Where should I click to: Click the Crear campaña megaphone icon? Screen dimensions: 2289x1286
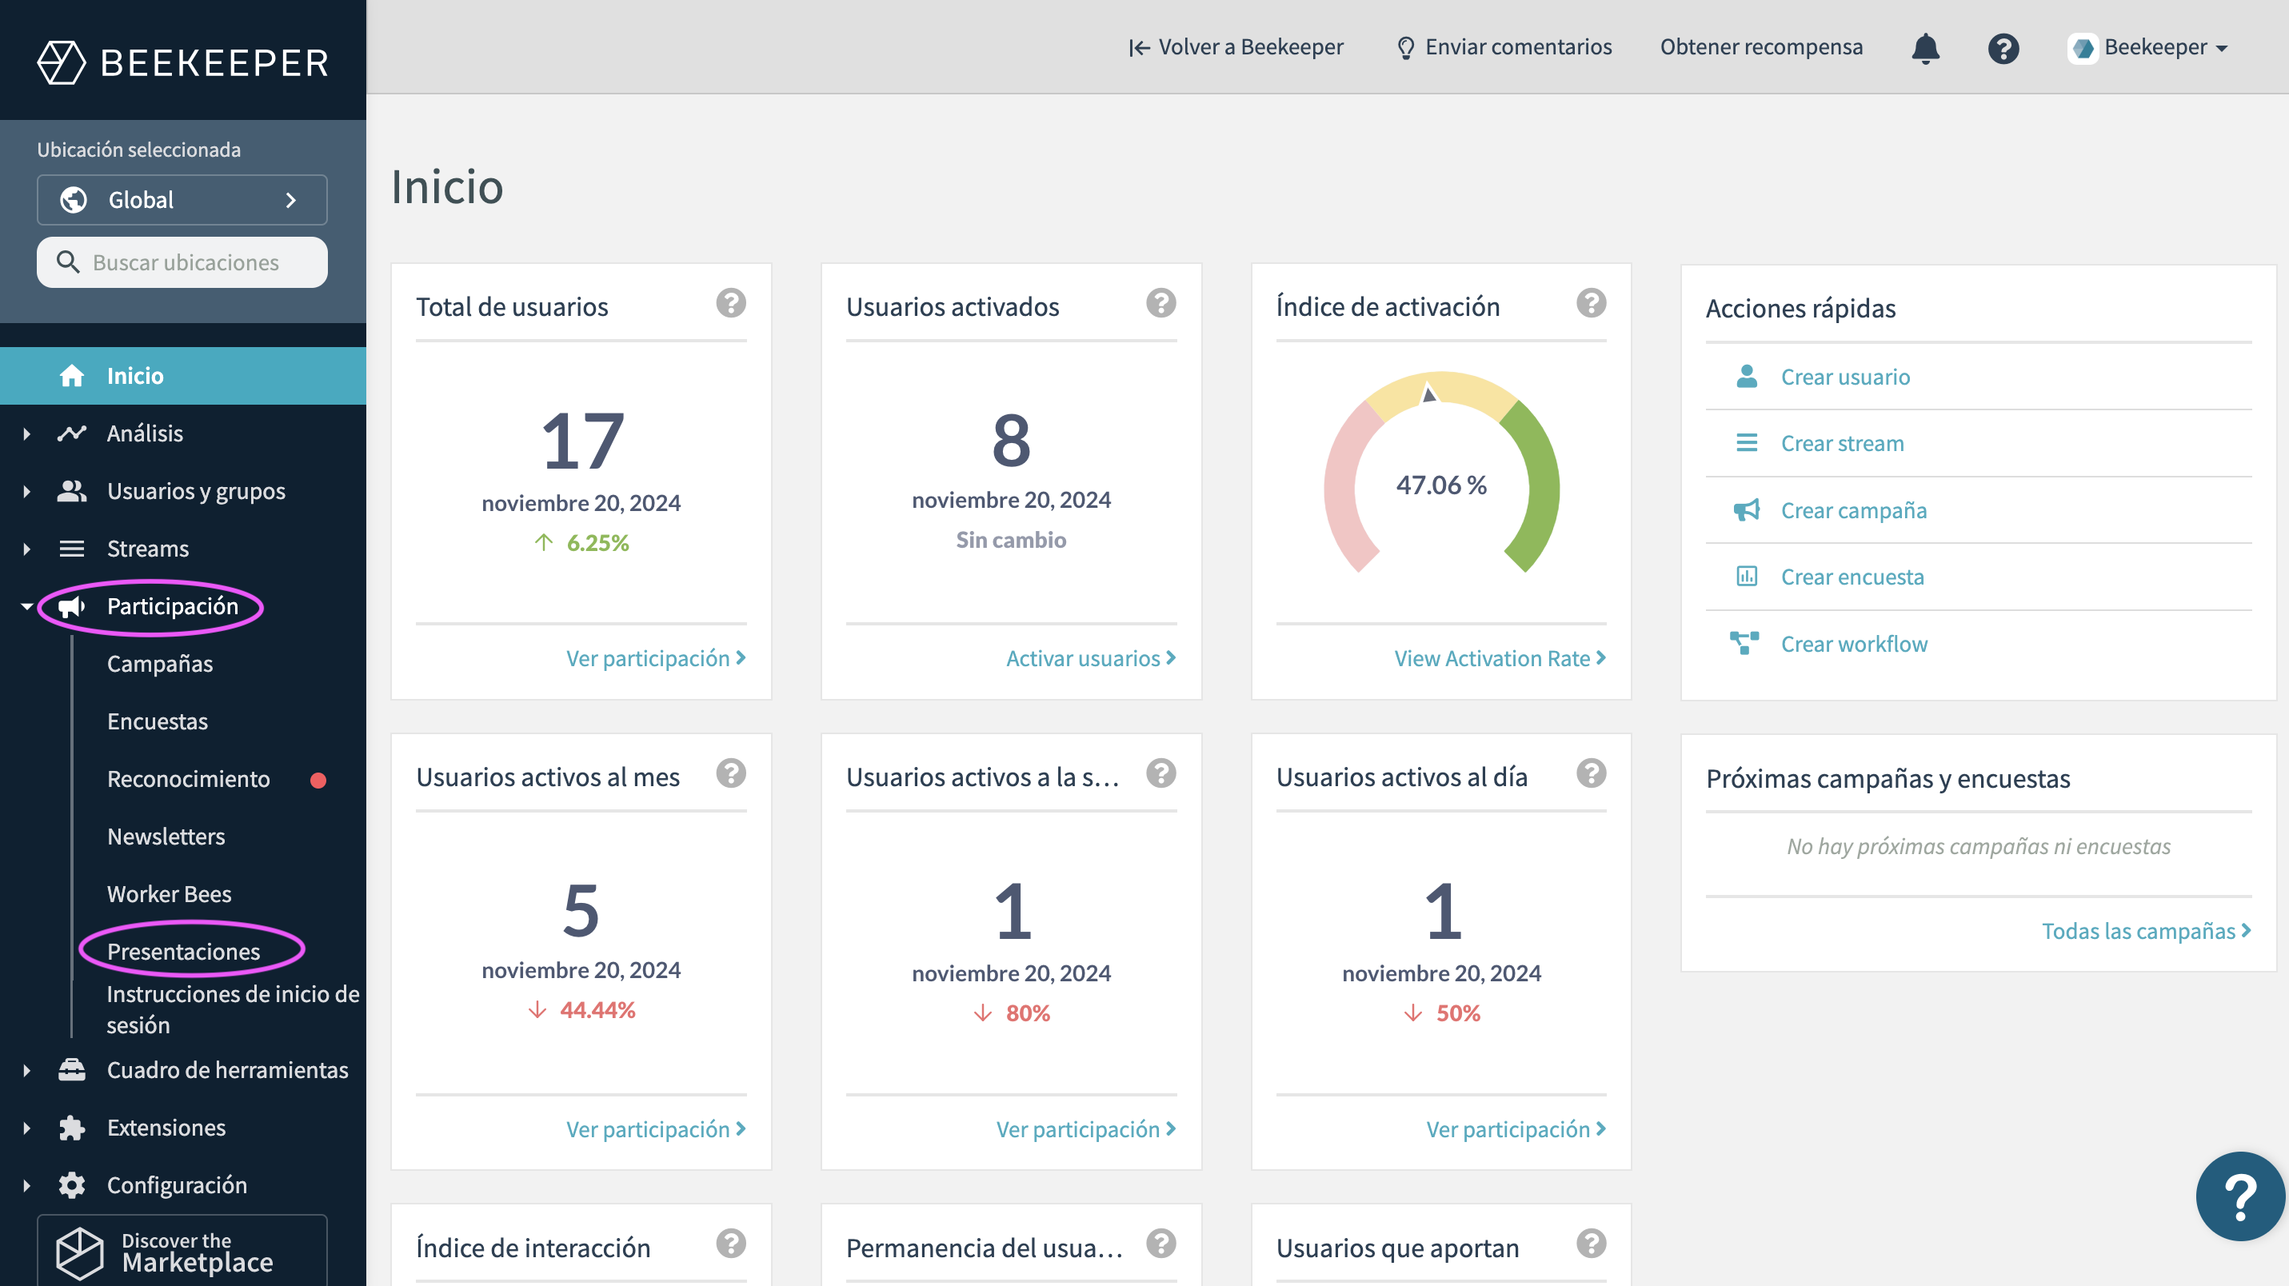click(1746, 510)
